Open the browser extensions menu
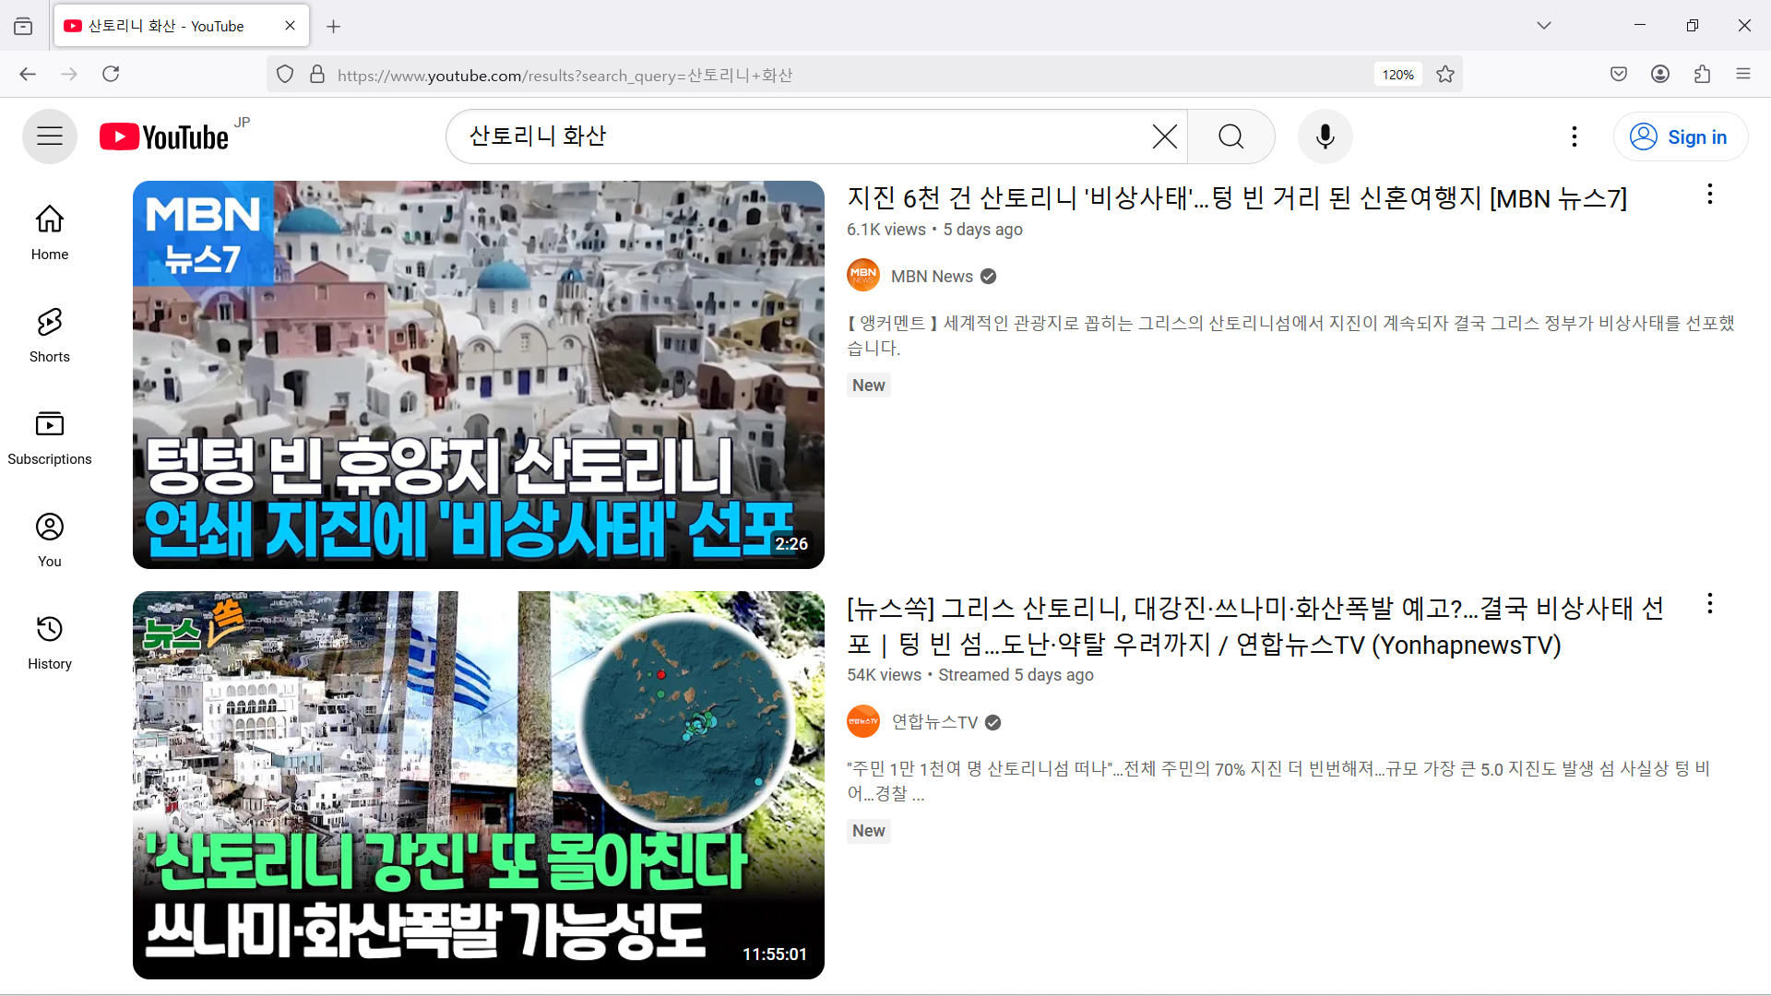The width and height of the screenshot is (1771, 996). [1703, 74]
